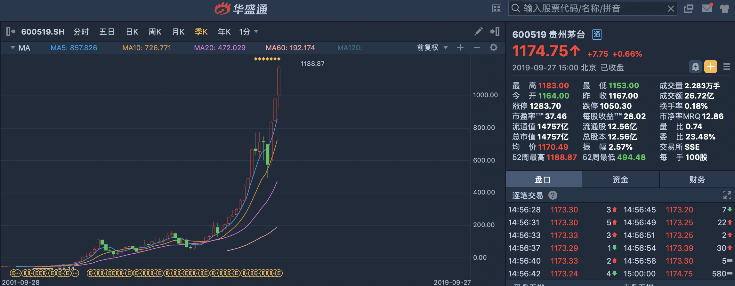Select the 季K tab

coord(201,32)
